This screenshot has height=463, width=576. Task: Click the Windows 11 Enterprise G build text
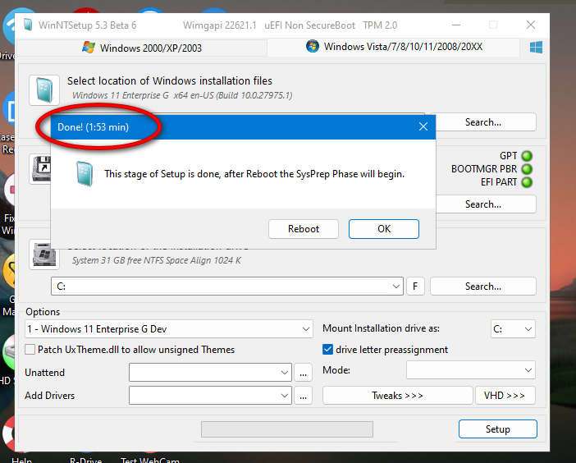pos(182,95)
